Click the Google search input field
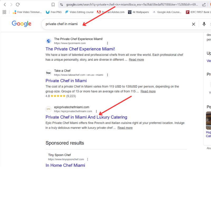 click(x=116, y=24)
